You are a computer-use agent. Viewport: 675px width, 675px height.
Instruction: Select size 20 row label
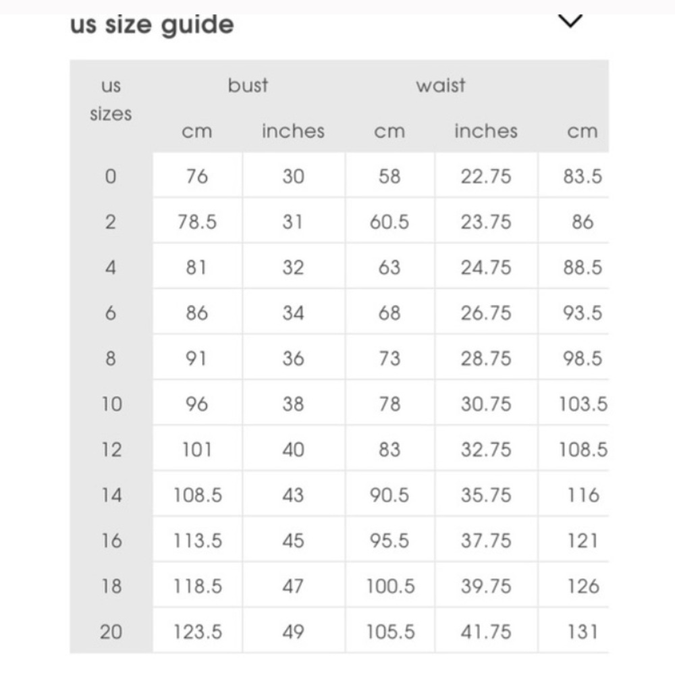point(111,632)
